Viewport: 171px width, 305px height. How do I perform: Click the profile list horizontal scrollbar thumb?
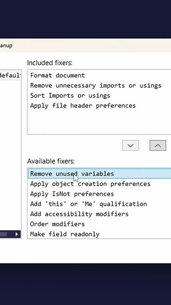point(3,234)
